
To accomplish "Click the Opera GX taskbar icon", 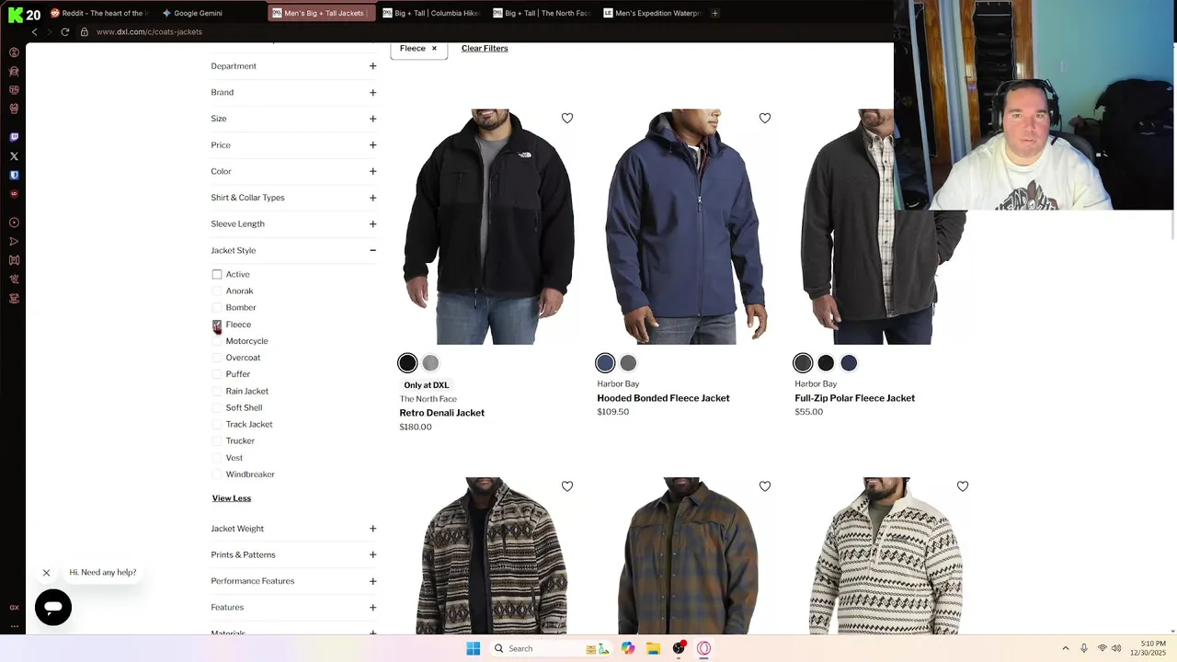I will pyautogui.click(x=703, y=648).
